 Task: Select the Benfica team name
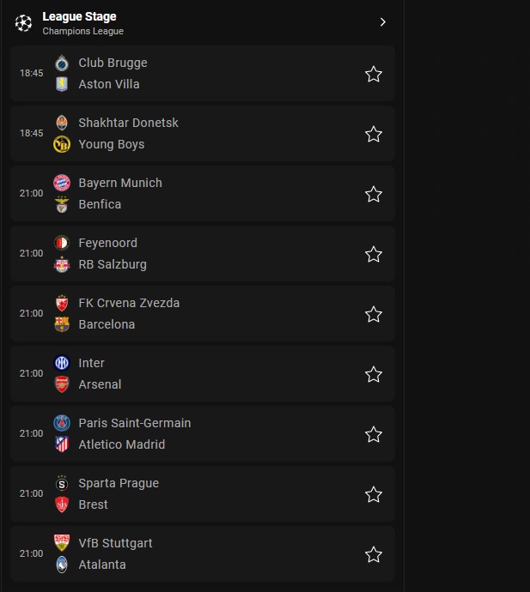click(100, 204)
